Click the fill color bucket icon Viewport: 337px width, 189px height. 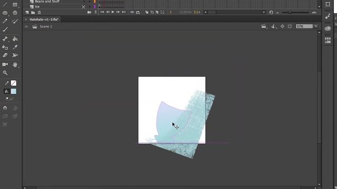[x=7, y=91]
